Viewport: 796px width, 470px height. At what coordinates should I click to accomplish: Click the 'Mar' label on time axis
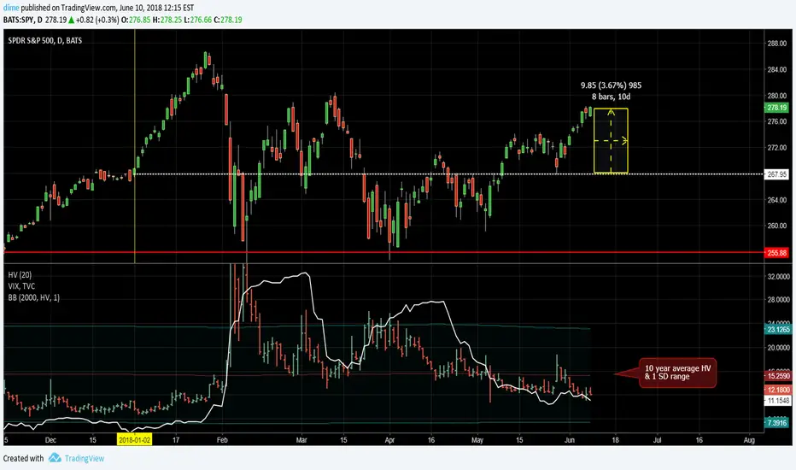[301, 440]
